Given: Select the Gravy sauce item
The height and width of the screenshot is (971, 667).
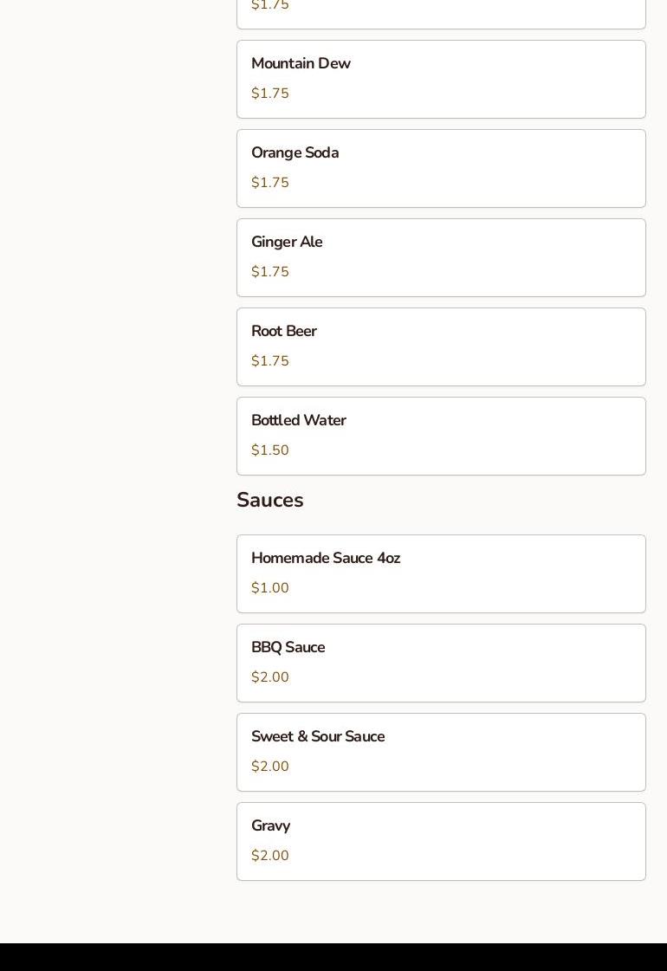Looking at the screenshot, I should (x=440, y=841).
